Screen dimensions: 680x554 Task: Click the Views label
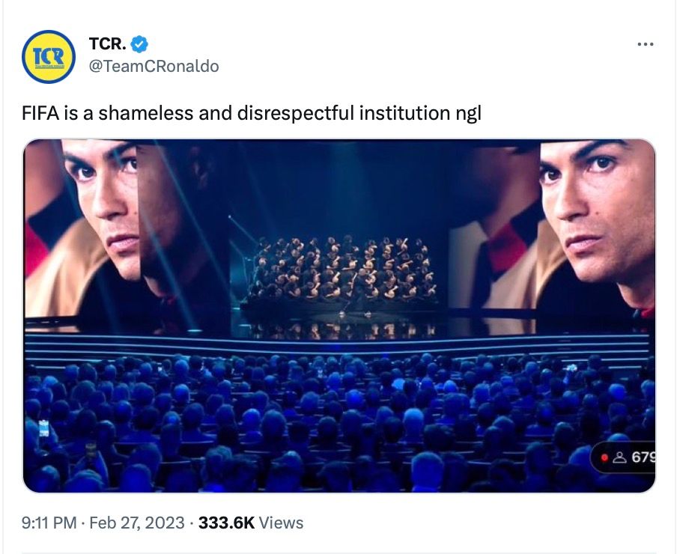[281, 523]
